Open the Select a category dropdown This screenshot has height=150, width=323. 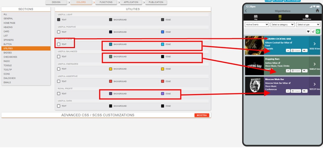click(x=282, y=25)
